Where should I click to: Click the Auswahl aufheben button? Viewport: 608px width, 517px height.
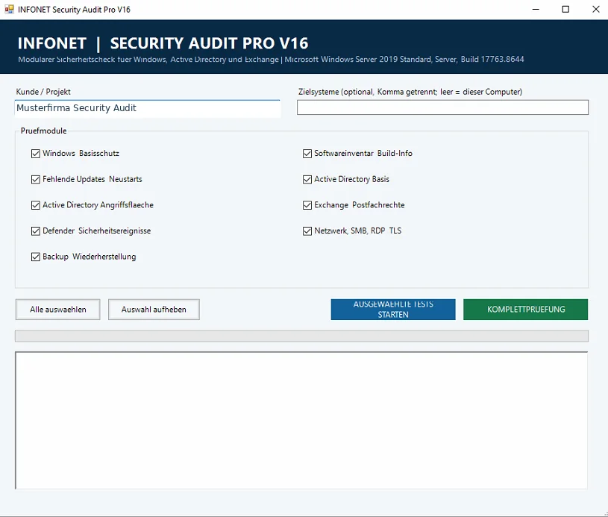pyautogui.click(x=154, y=310)
